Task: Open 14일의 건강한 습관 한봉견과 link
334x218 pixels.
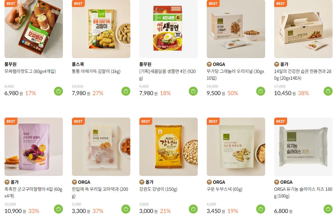Action: point(303,75)
